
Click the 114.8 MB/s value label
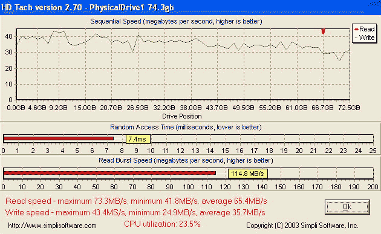247,174
